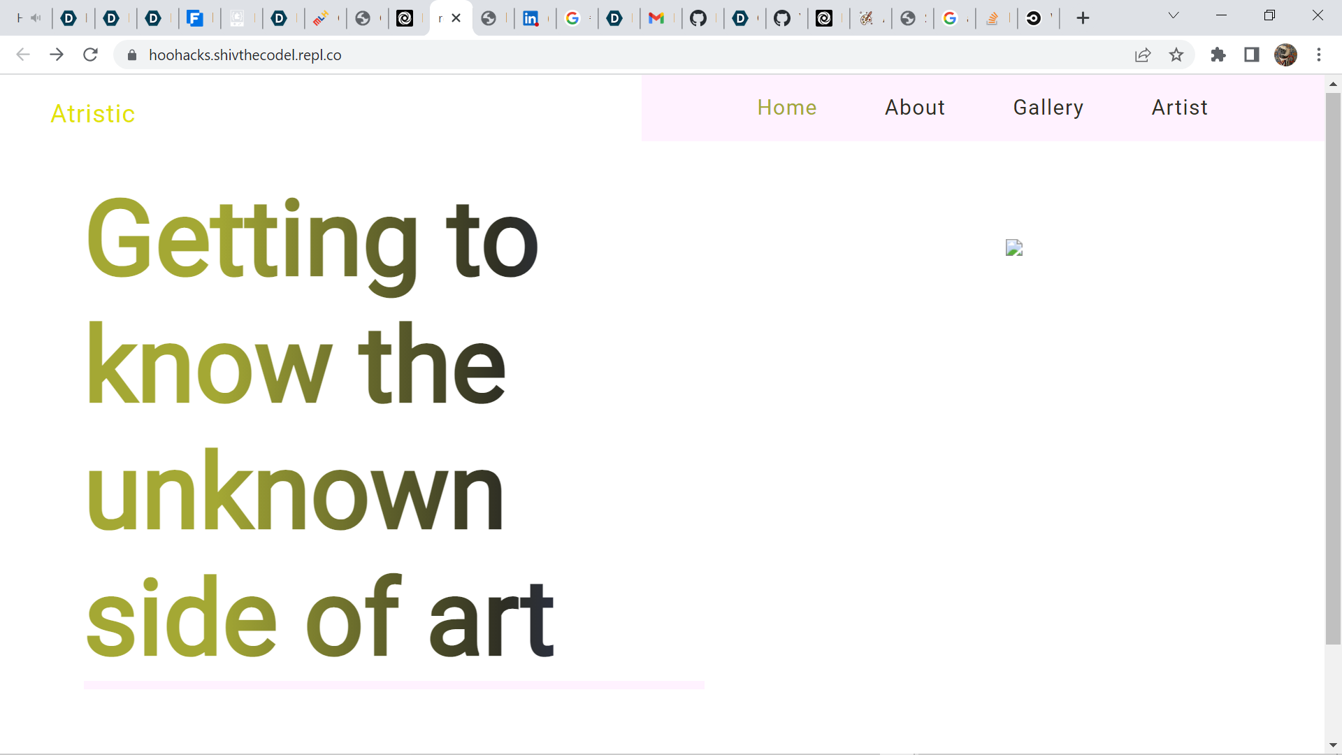Switch to the LinkedIn tab
Screen dimensions: 1342x755
pos(531,18)
